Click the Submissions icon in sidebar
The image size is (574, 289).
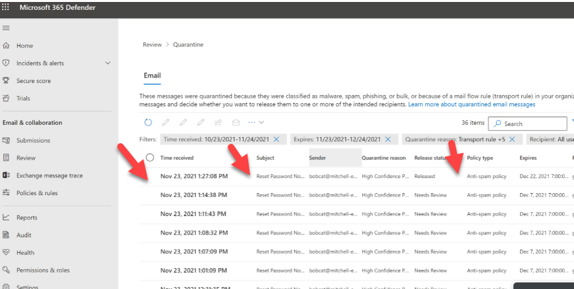(x=6, y=141)
